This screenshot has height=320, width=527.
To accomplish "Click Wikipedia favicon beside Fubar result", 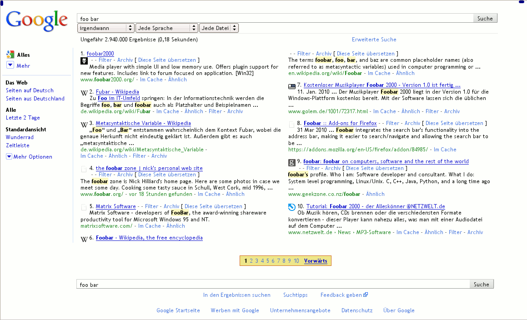I will [84, 92].
